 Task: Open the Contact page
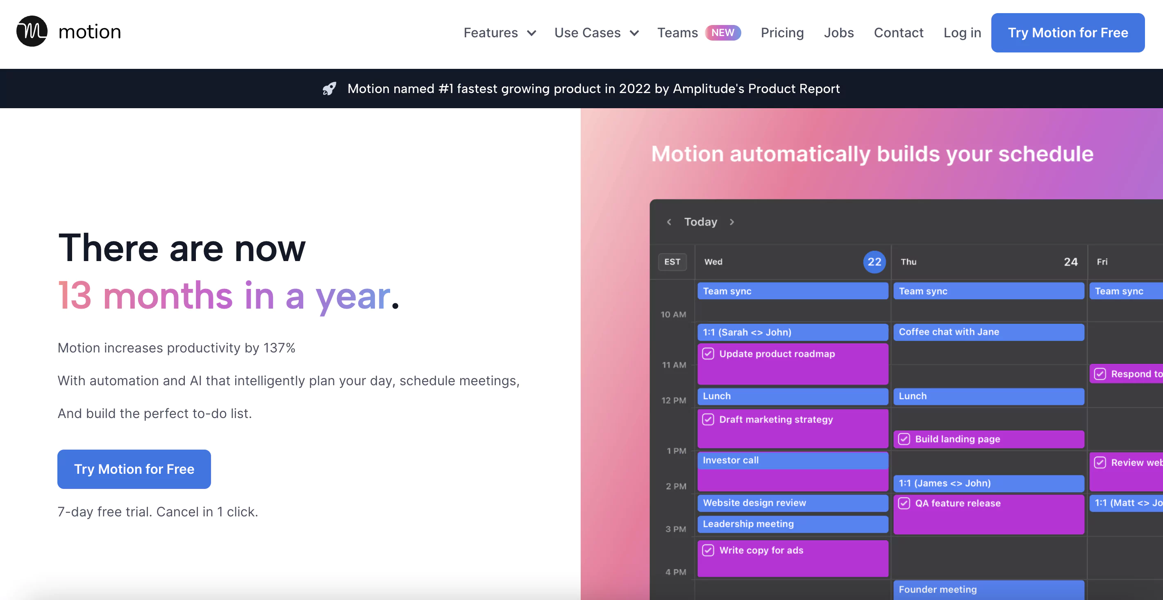tap(898, 32)
